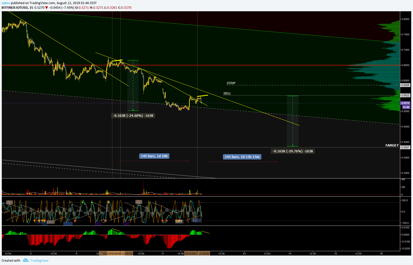Click the 0.7000 price axis label
This screenshot has width=413, height=265.
(x=405, y=50)
